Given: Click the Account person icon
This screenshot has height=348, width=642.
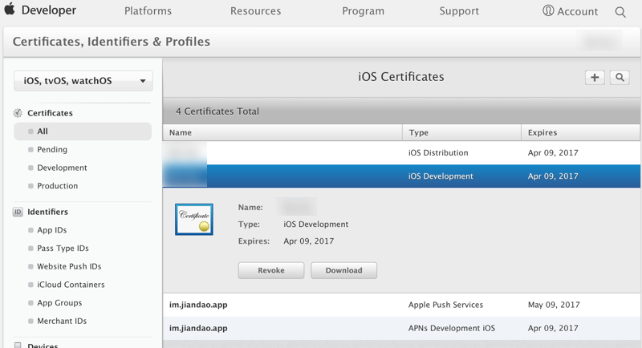Looking at the screenshot, I should click(x=548, y=11).
